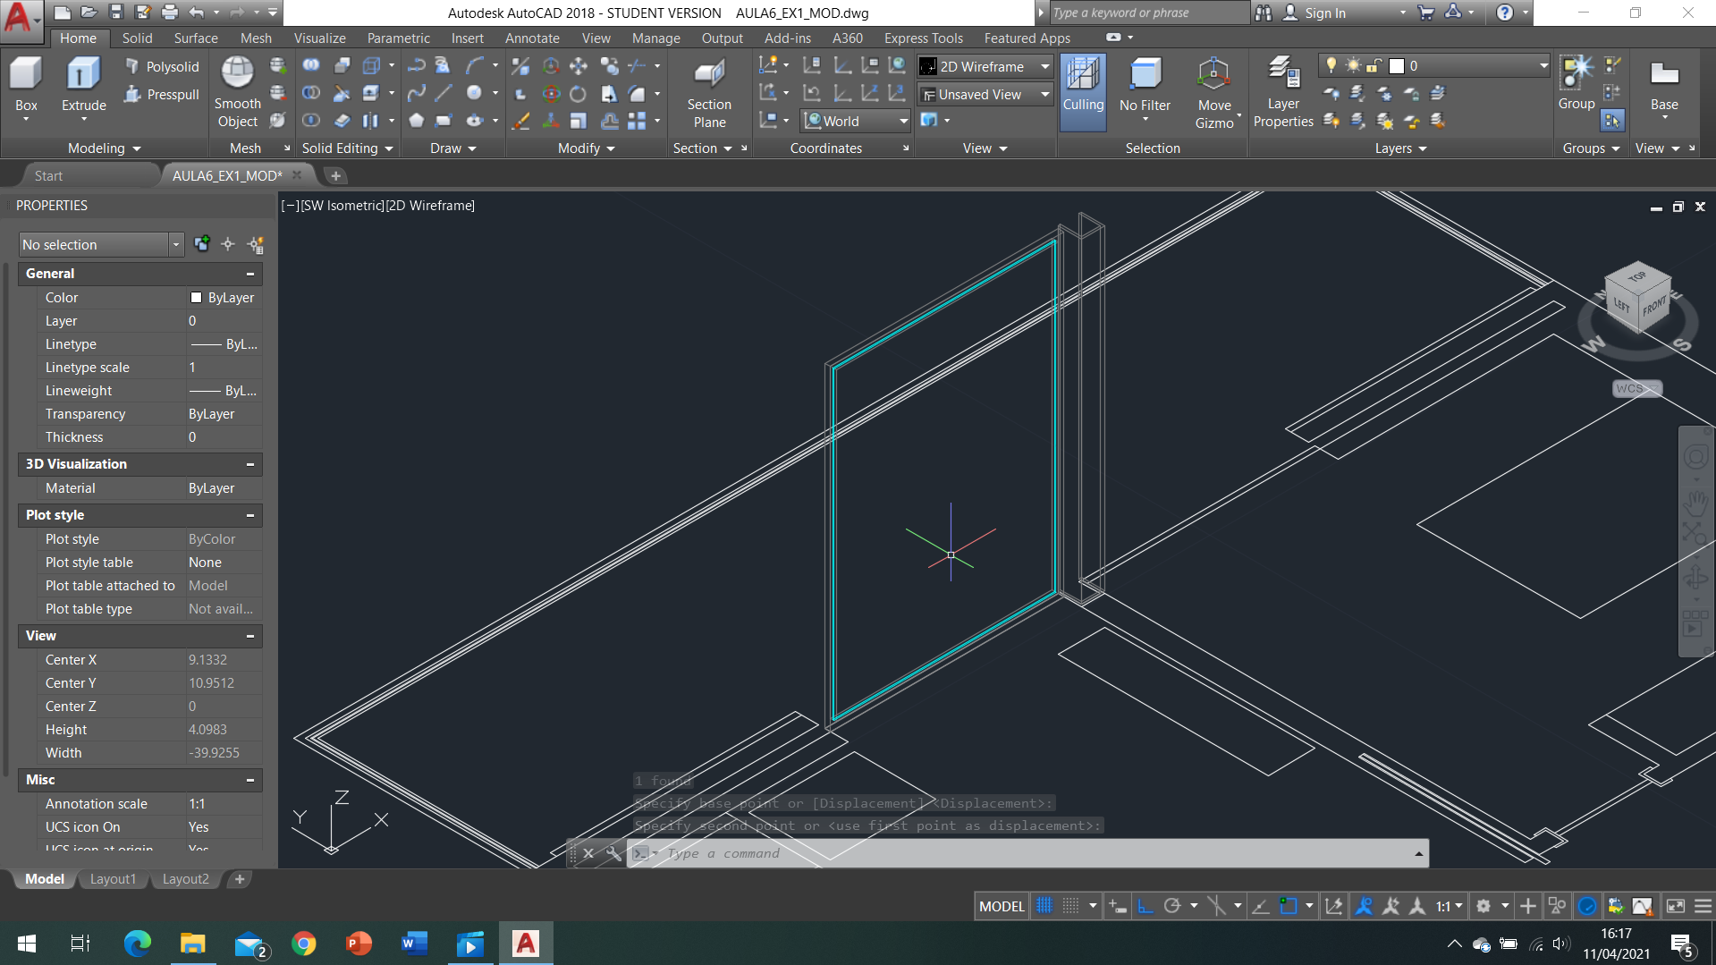
Task: Toggle grid display in status bar
Action: 1044,906
